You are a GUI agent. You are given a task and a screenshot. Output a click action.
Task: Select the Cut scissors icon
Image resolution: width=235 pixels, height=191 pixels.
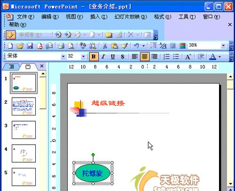(105, 46)
